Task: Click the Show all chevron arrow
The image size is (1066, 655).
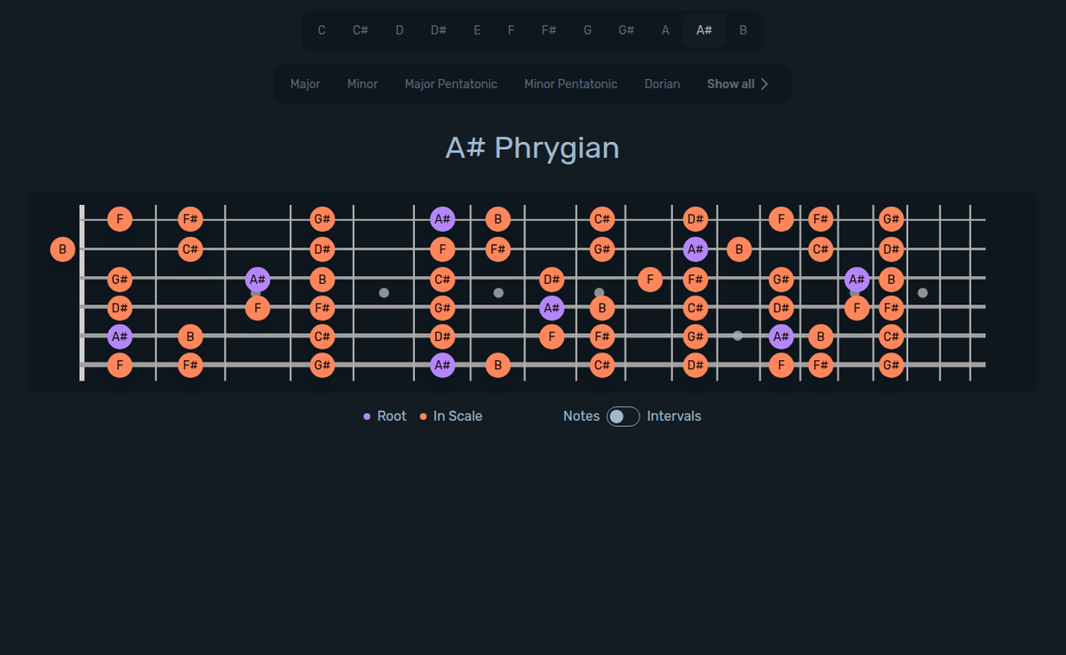Action: point(766,83)
